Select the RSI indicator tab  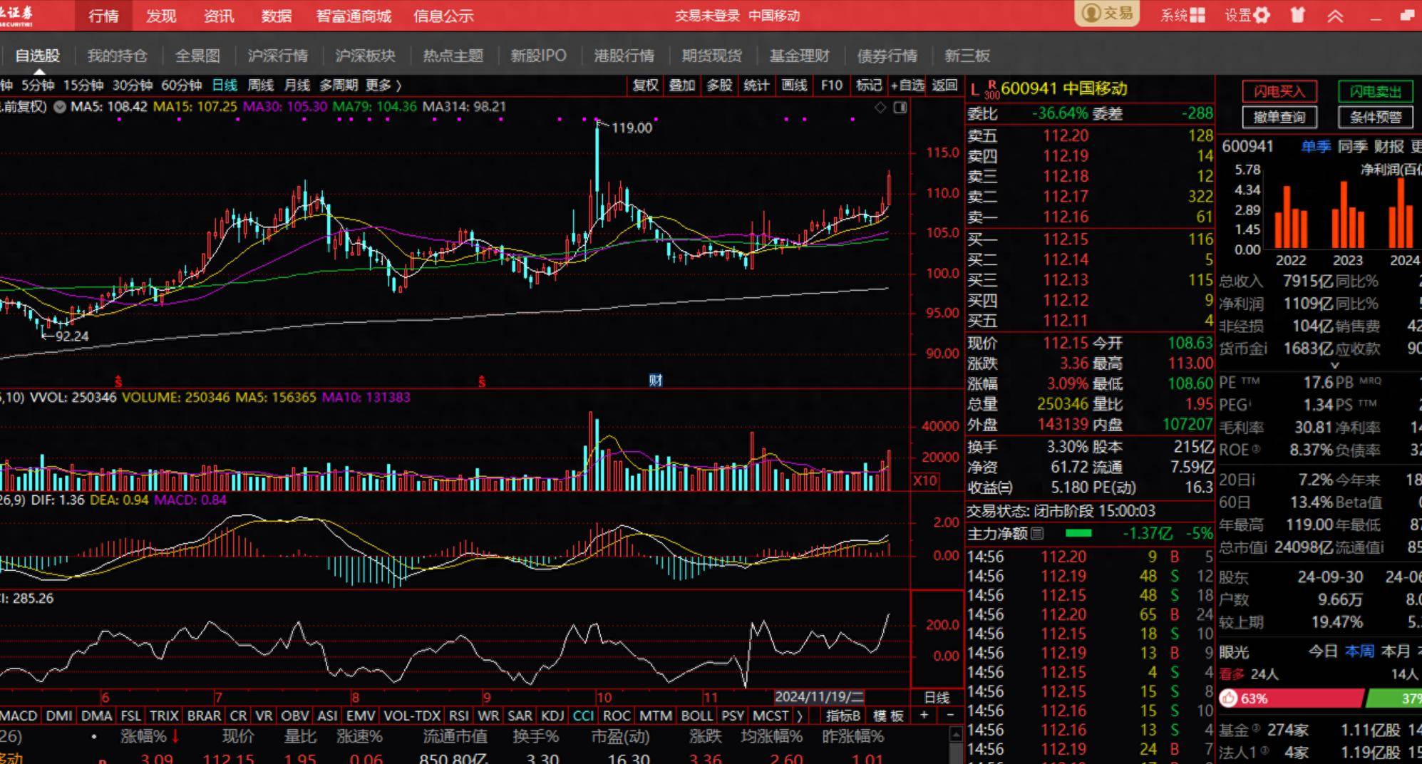click(459, 716)
